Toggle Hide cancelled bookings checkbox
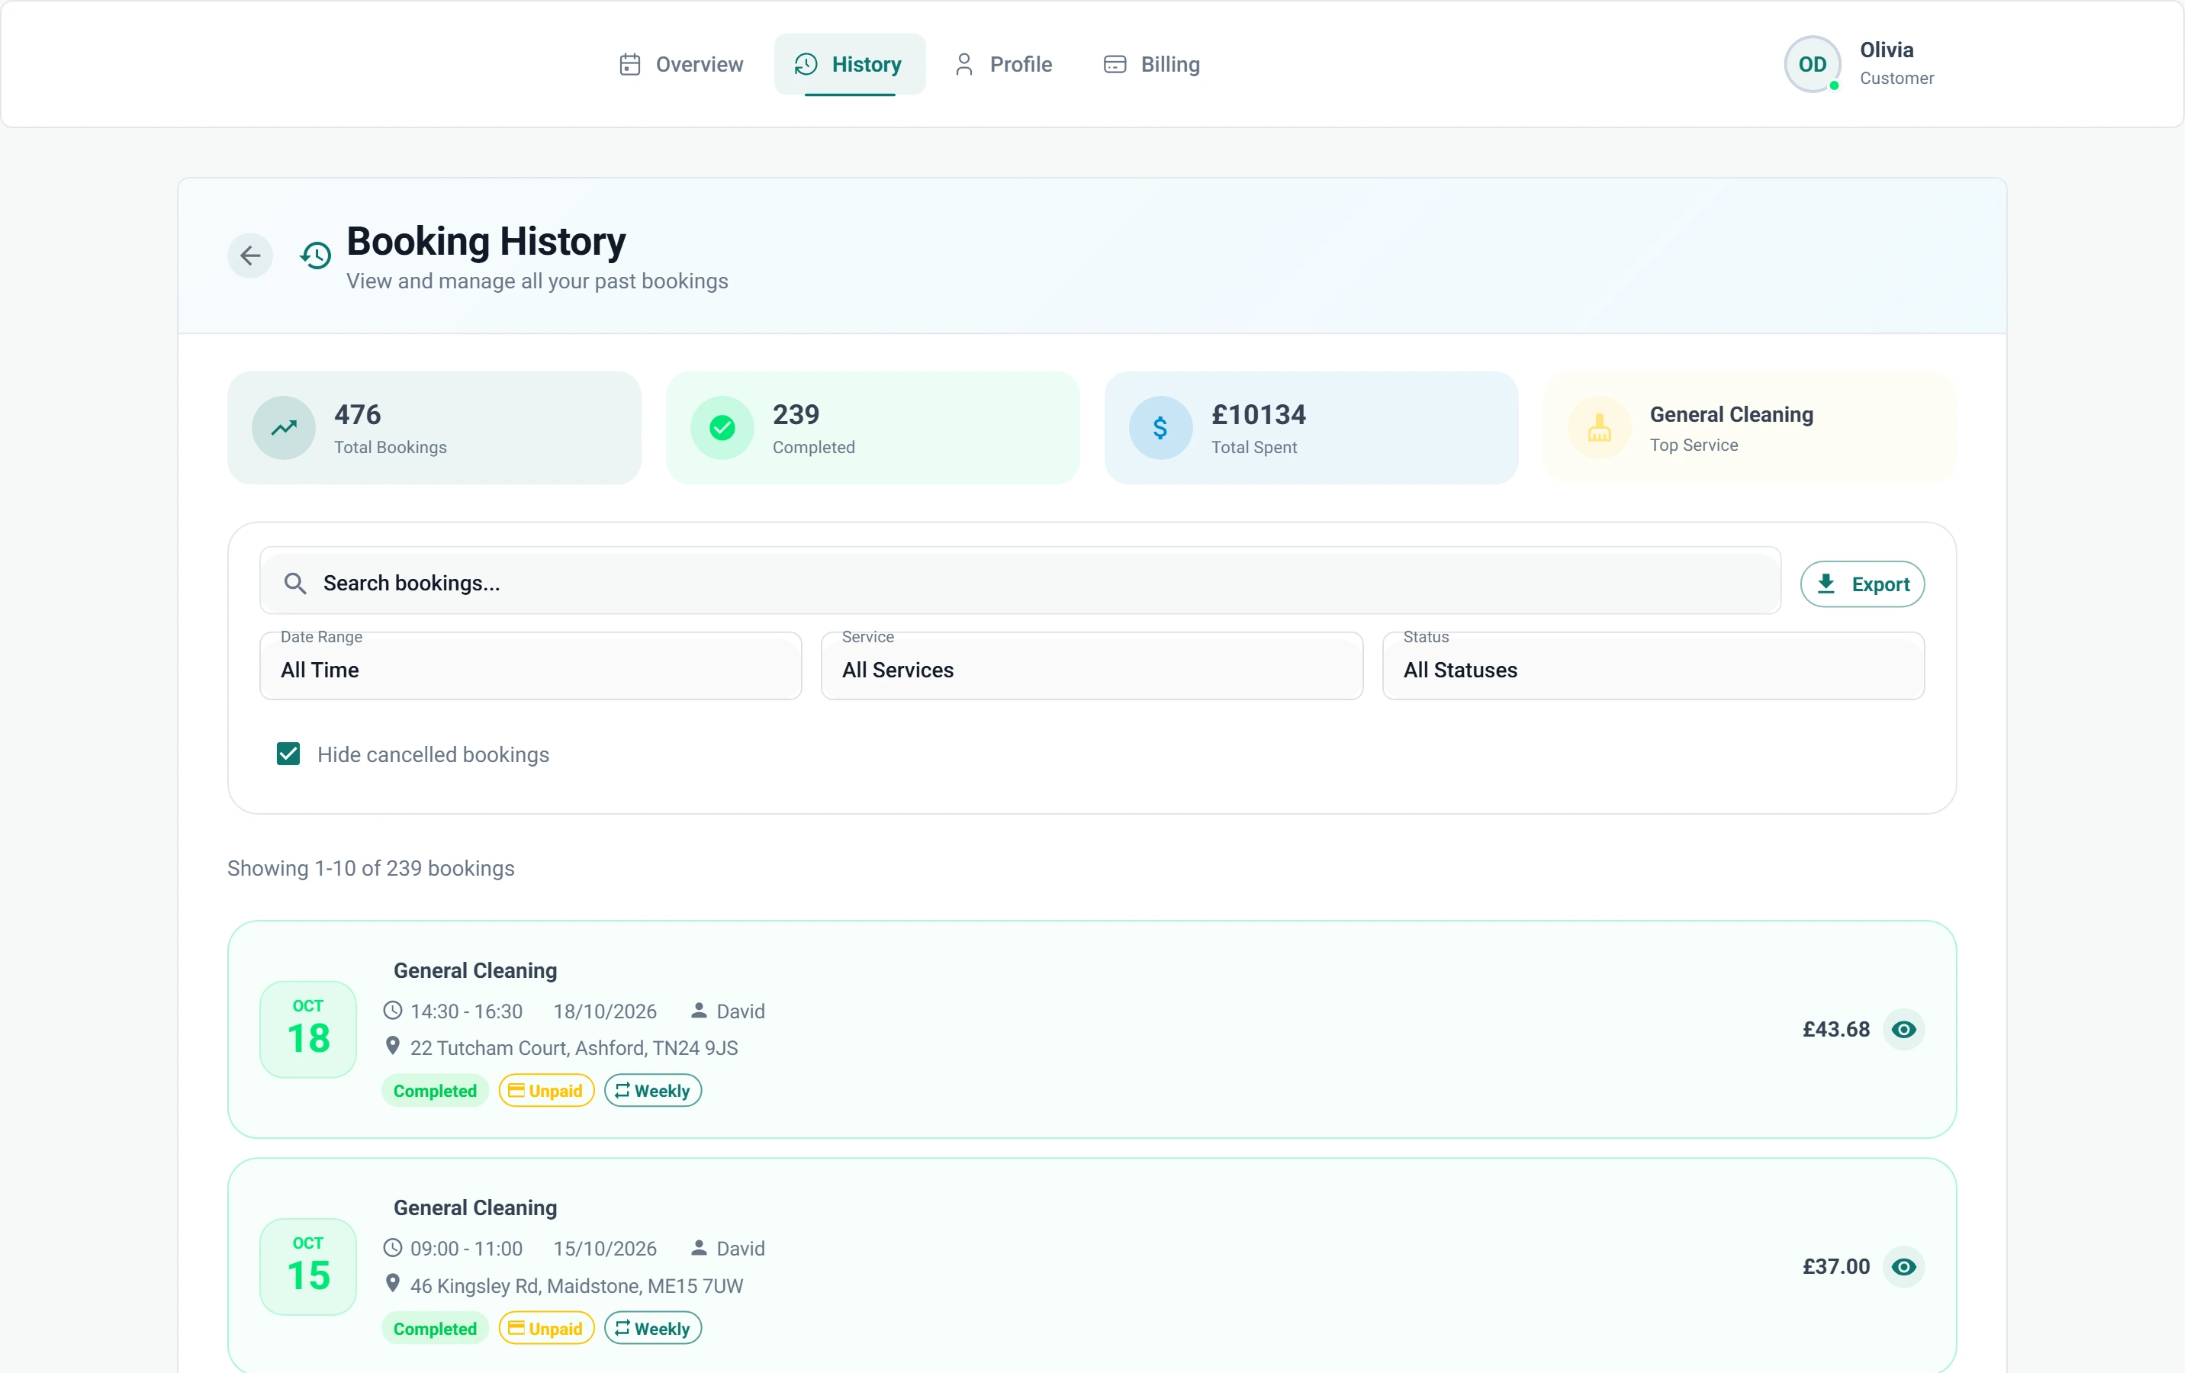This screenshot has width=2197, height=1373. click(288, 754)
